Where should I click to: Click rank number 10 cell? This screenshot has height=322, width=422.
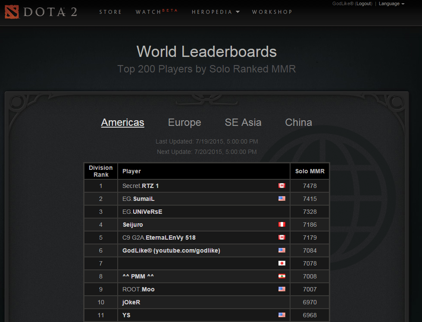coord(101,302)
